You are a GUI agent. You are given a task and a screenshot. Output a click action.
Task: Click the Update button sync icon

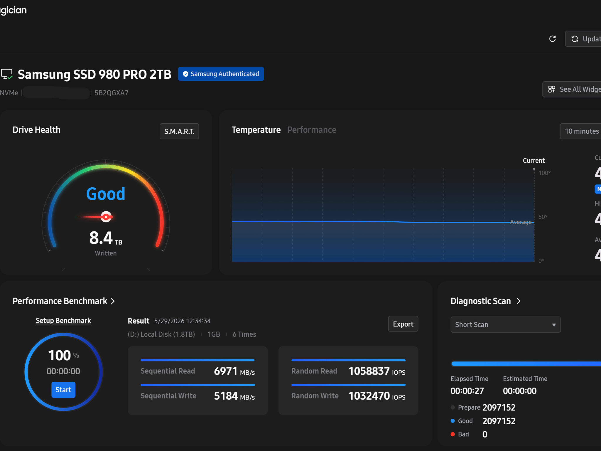(575, 39)
